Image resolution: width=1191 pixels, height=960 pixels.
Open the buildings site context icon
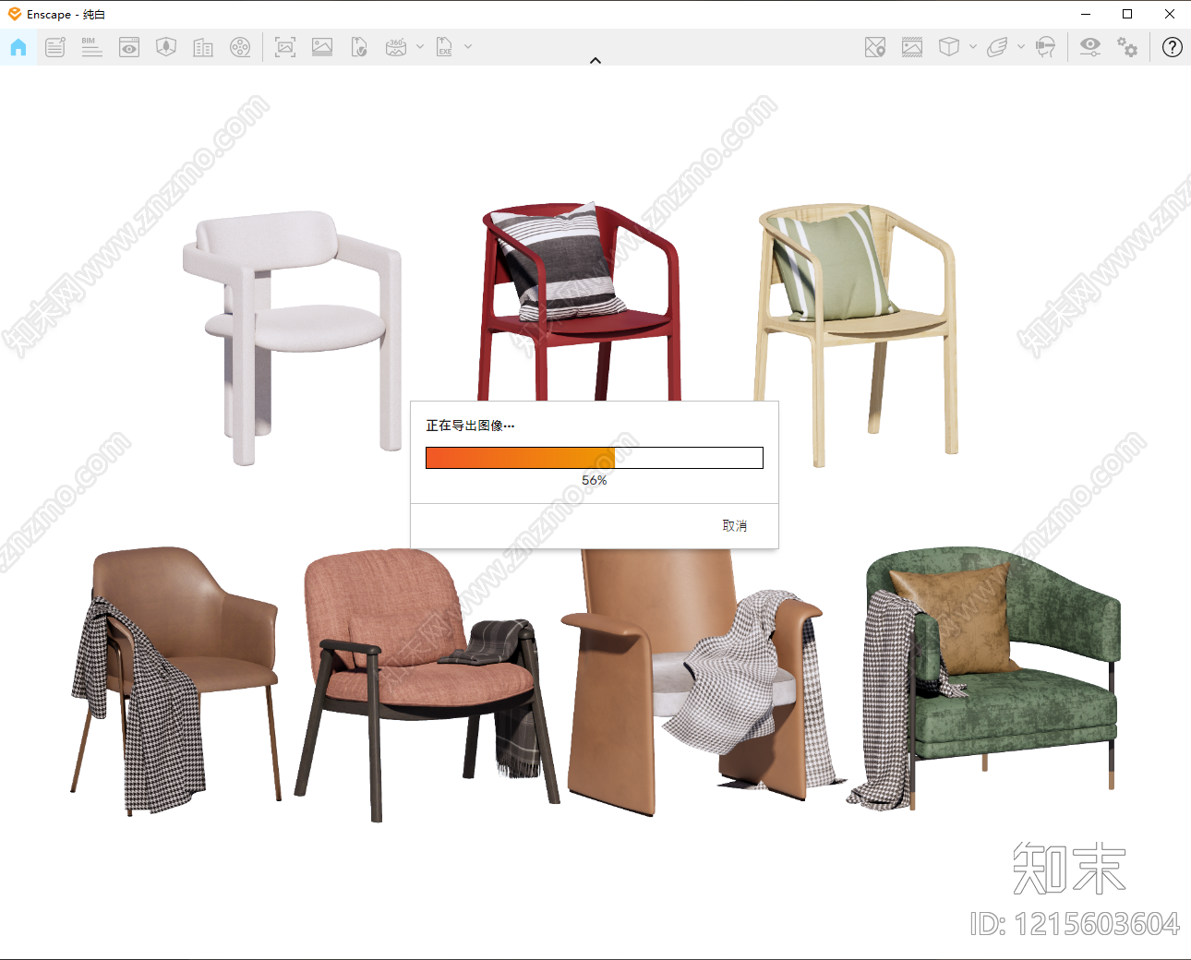[x=203, y=47]
